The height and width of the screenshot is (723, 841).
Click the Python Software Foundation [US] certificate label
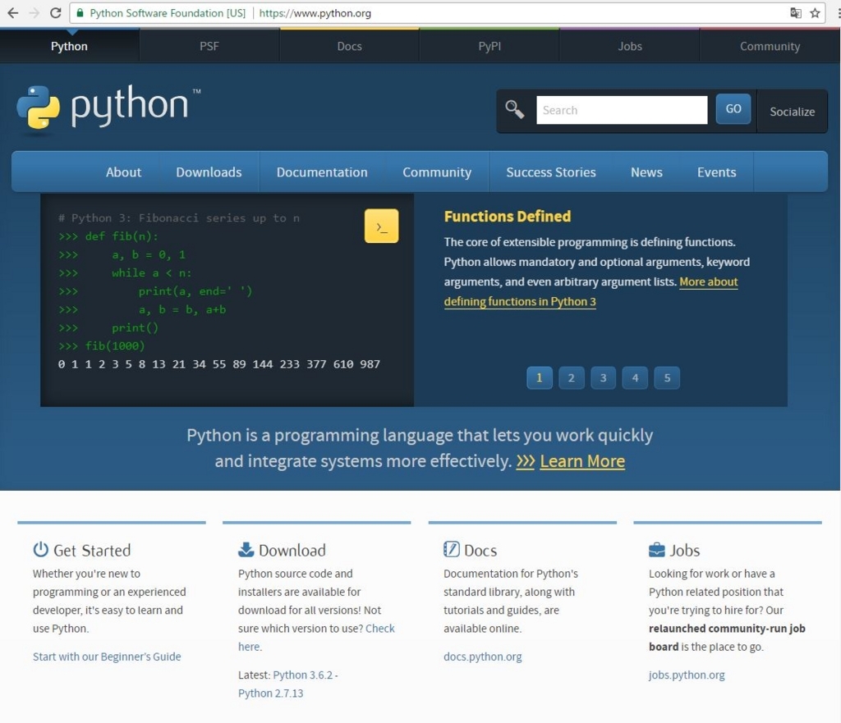tap(168, 13)
